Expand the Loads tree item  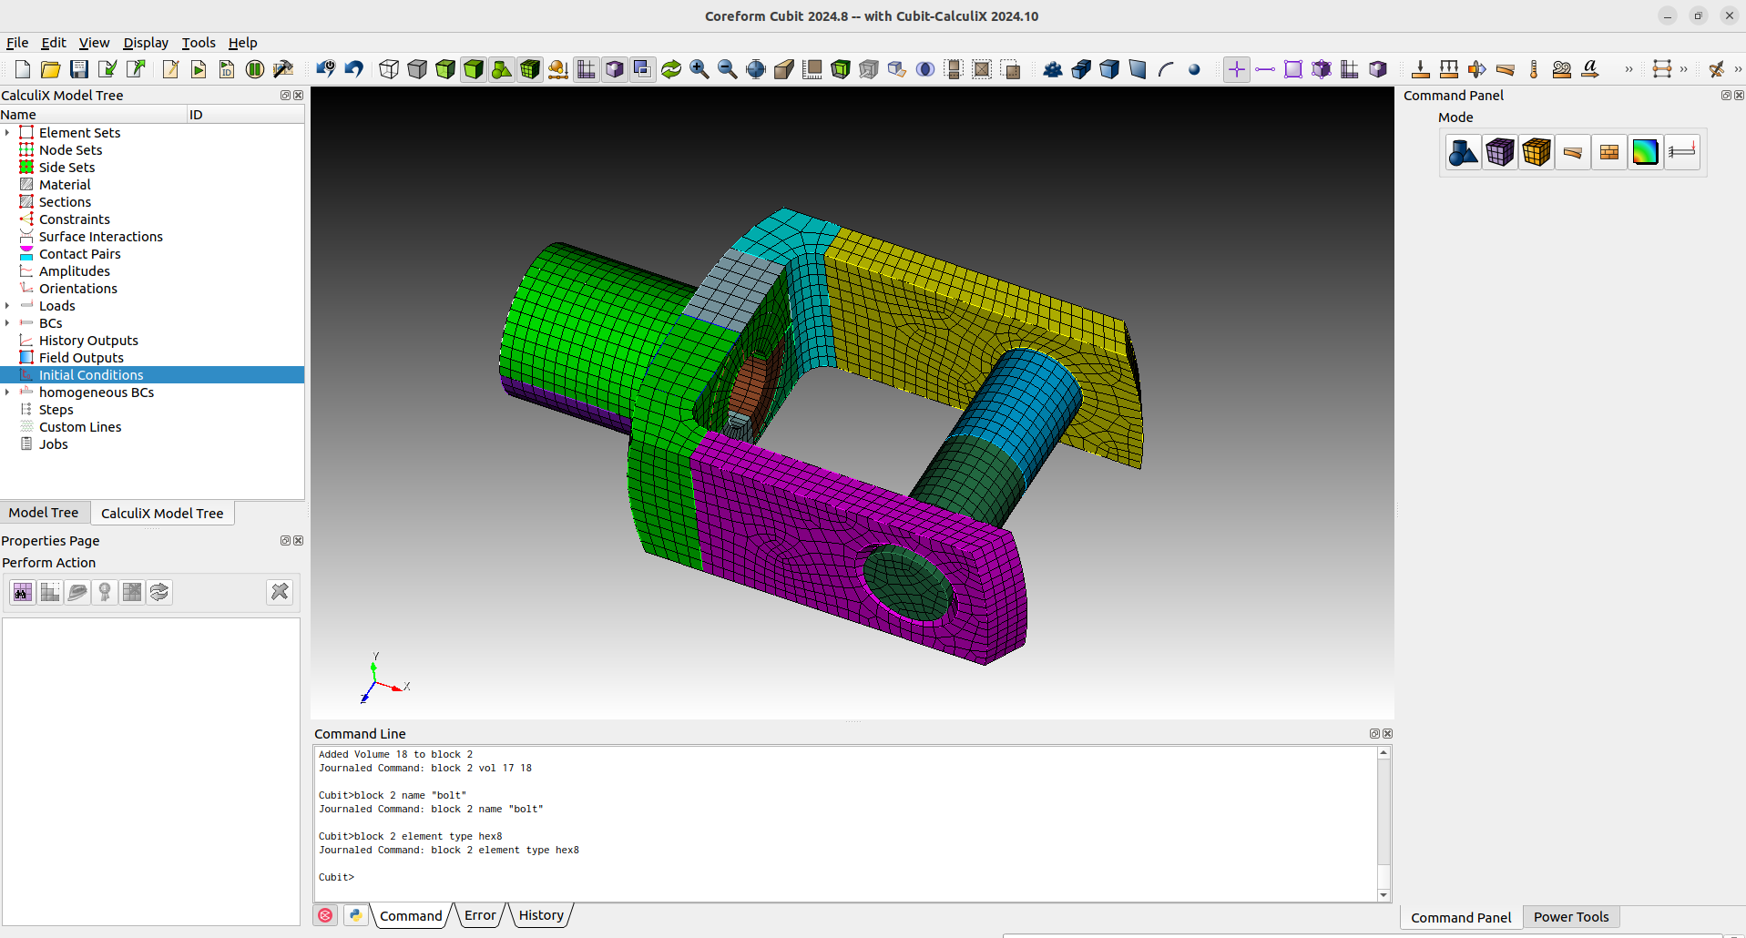click(x=8, y=306)
